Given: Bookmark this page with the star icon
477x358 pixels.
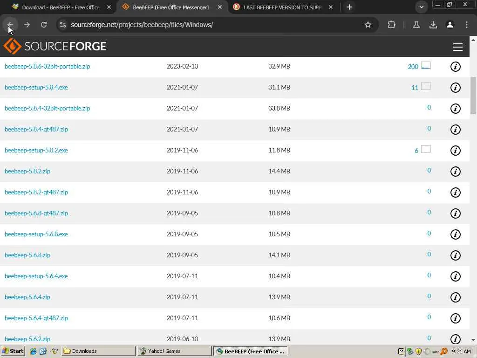Looking at the screenshot, I should tap(368, 25).
